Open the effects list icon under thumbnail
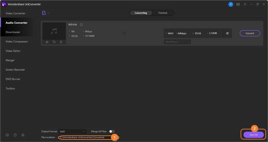The height and width of the screenshot is (142, 268). pos(61,42)
